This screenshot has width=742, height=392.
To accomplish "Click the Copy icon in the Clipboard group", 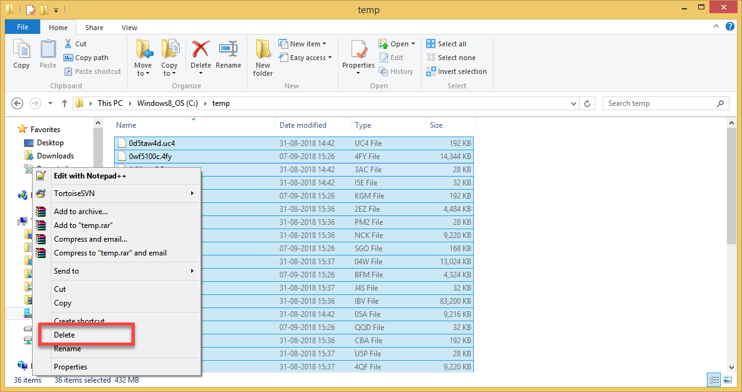I will coord(21,55).
